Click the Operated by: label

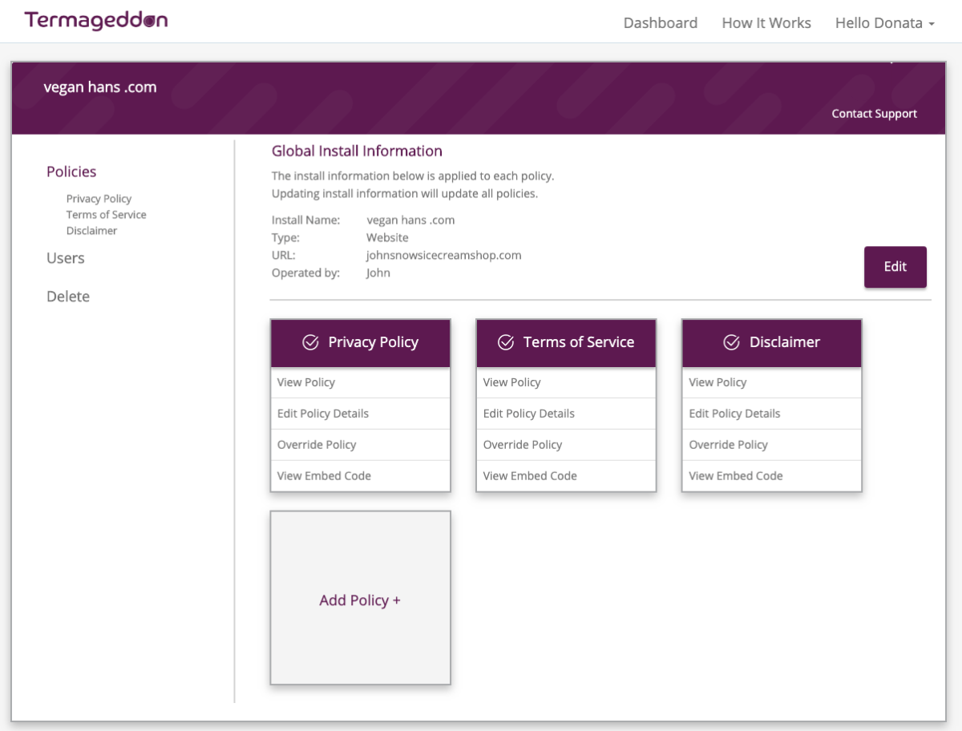pos(306,273)
